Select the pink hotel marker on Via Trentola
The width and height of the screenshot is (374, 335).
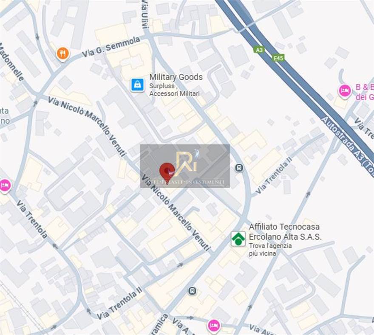[x=5, y=186]
